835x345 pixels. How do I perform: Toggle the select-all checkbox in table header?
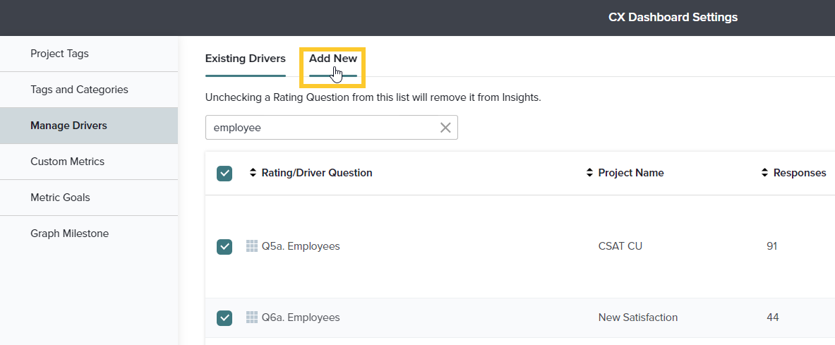click(x=224, y=174)
